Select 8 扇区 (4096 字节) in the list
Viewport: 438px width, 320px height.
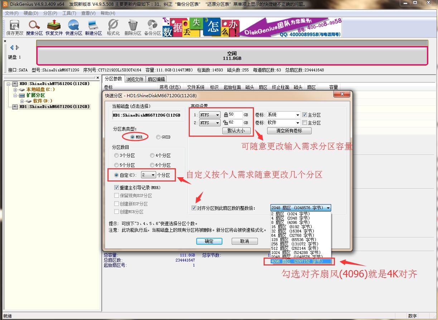[x=301, y=222]
